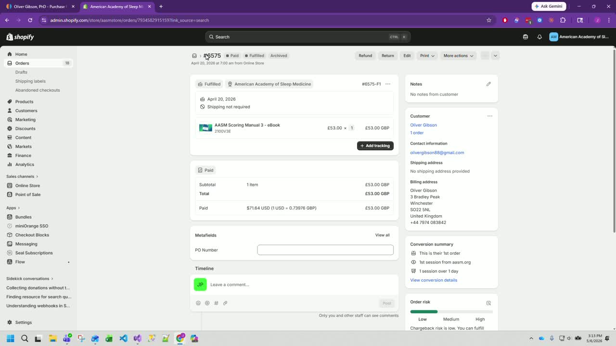Open Flow app in sidebar
Image resolution: width=616 pixels, height=346 pixels.
pos(38,262)
